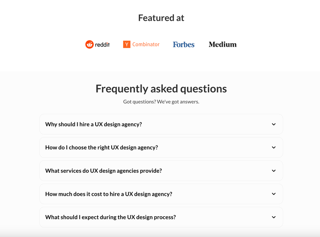The height and width of the screenshot is (237, 320).
Task: Open "What should I expect" question text
Action: pos(110,217)
